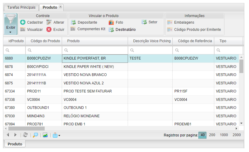Click the Embalagens icon
Screen dimensions: 249x152
point(170,22)
